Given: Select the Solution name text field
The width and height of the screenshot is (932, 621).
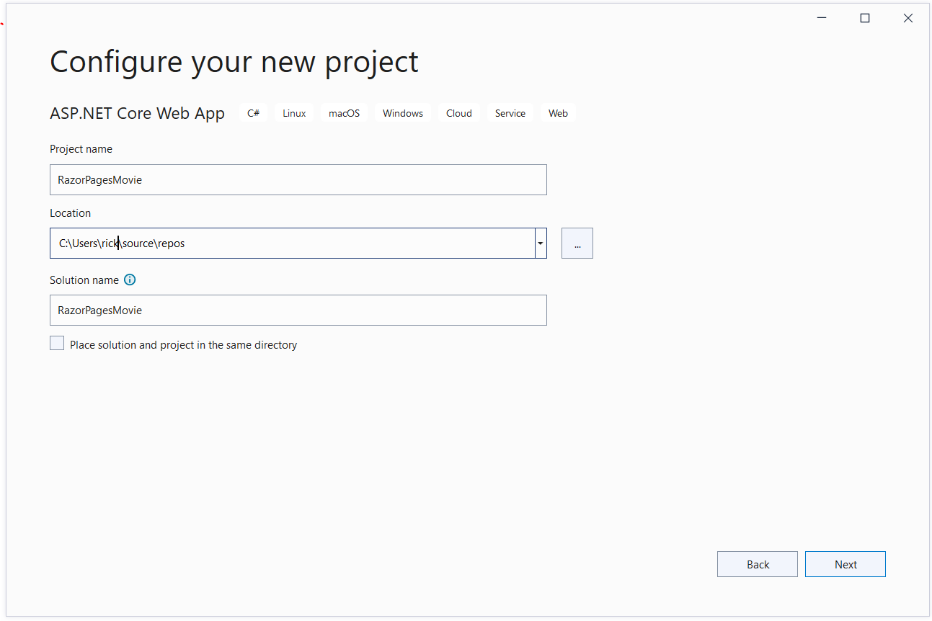Looking at the screenshot, I should pyautogui.click(x=298, y=310).
